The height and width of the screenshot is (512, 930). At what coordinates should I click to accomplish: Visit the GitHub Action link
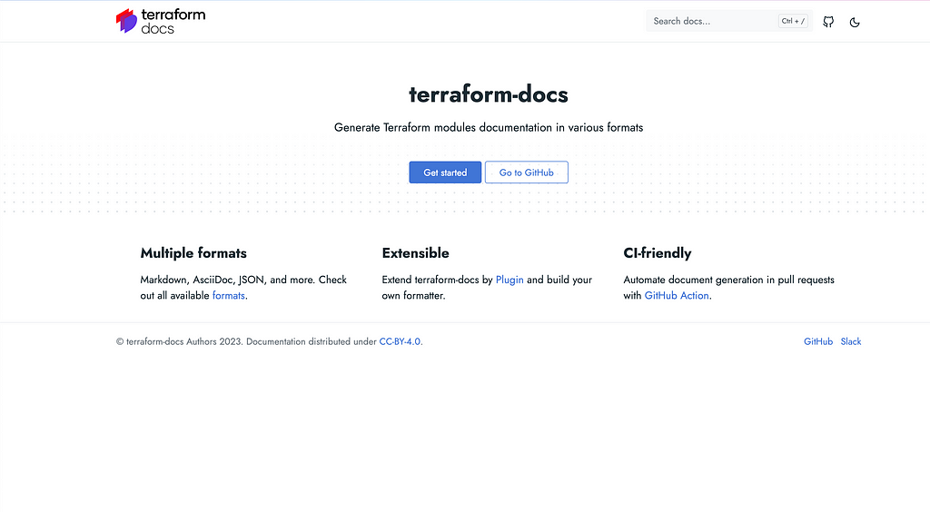676,295
